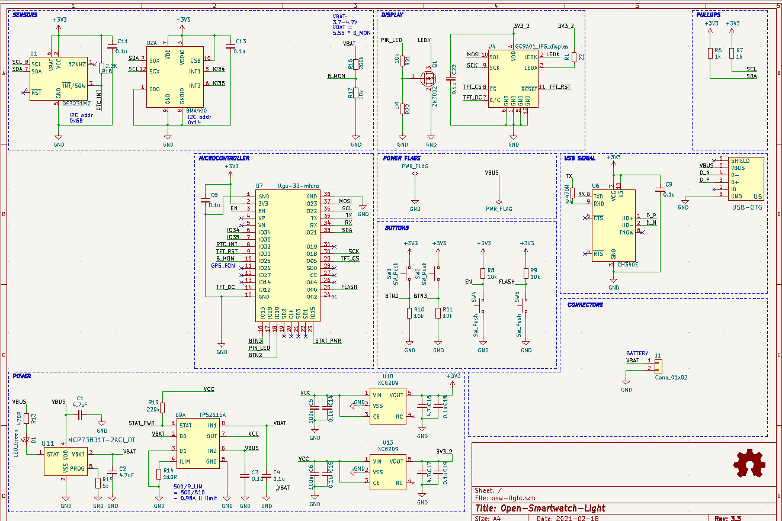Select resistor R13 470R above the LED
The height and width of the screenshot is (521, 782).
(x=25, y=418)
